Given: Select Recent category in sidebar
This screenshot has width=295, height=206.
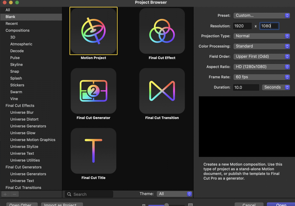Looking at the screenshot, I should 31,24.
